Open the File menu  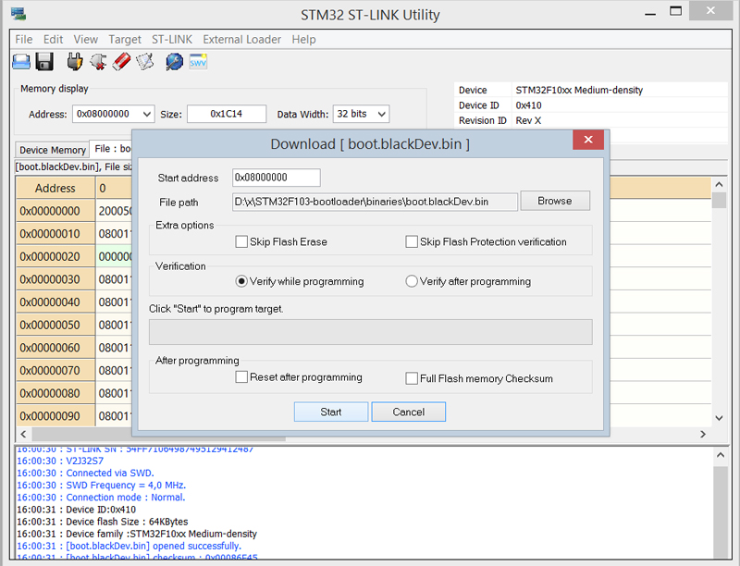point(24,40)
